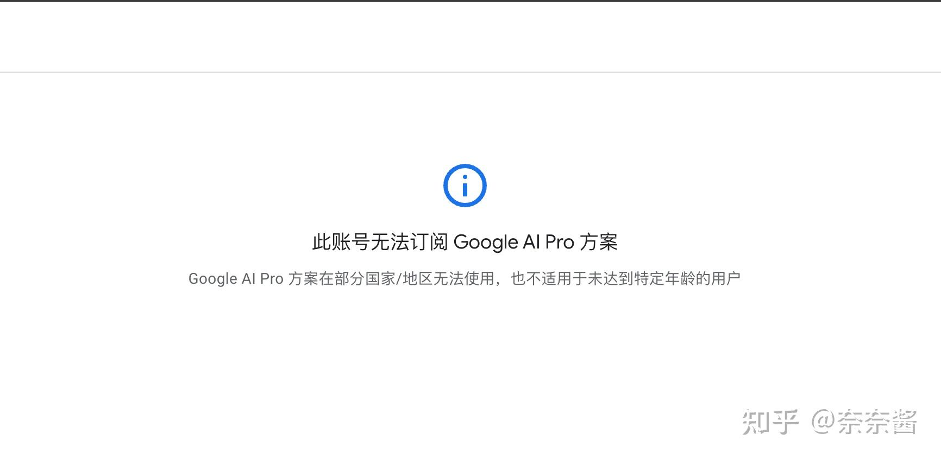Click the letter i inside the info circle
Image resolution: width=941 pixels, height=459 pixels.
point(465,186)
